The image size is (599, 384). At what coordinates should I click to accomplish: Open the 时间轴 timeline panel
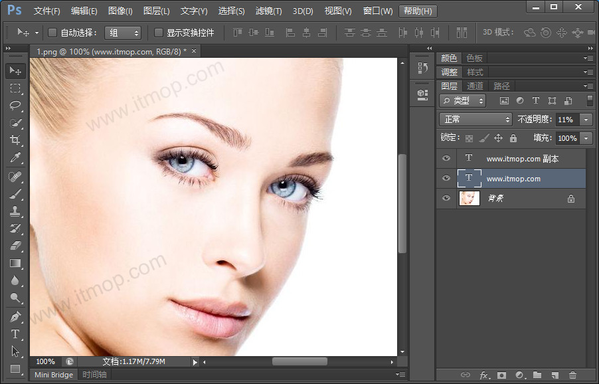[94, 375]
